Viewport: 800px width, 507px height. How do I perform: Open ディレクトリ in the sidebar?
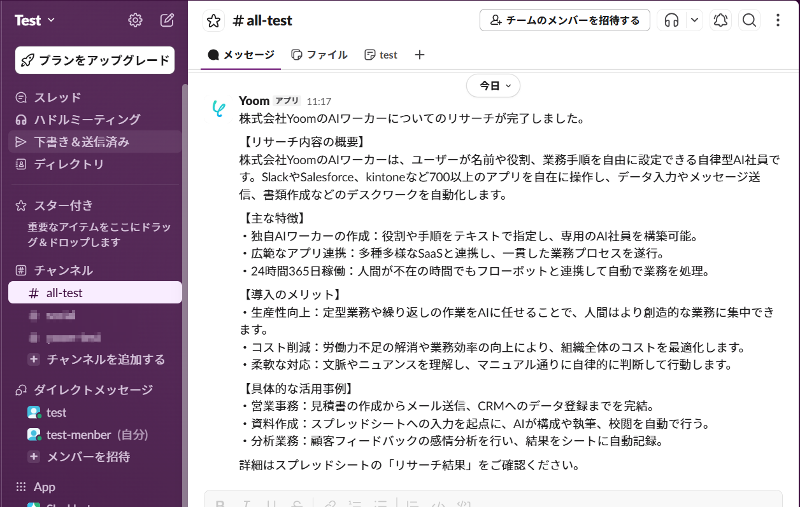tap(95, 164)
